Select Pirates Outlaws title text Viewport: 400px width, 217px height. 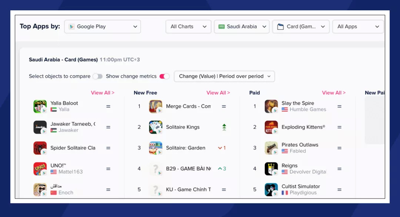point(300,144)
